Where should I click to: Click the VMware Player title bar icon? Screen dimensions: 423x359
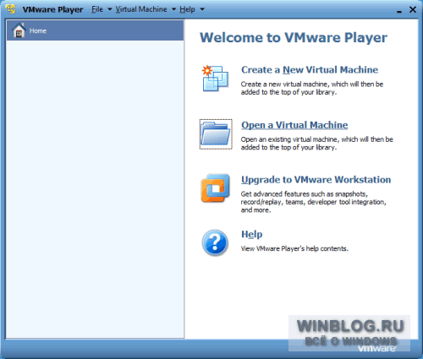[x=11, y=9]
